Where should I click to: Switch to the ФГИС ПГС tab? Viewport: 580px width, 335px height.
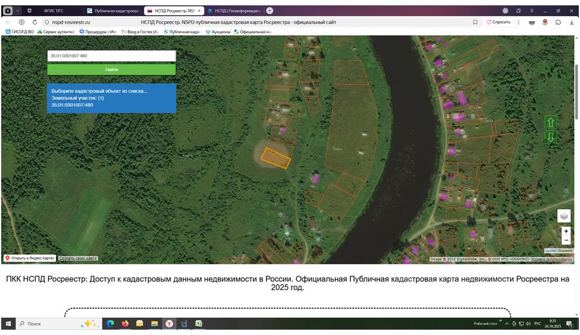pos(55,11)
